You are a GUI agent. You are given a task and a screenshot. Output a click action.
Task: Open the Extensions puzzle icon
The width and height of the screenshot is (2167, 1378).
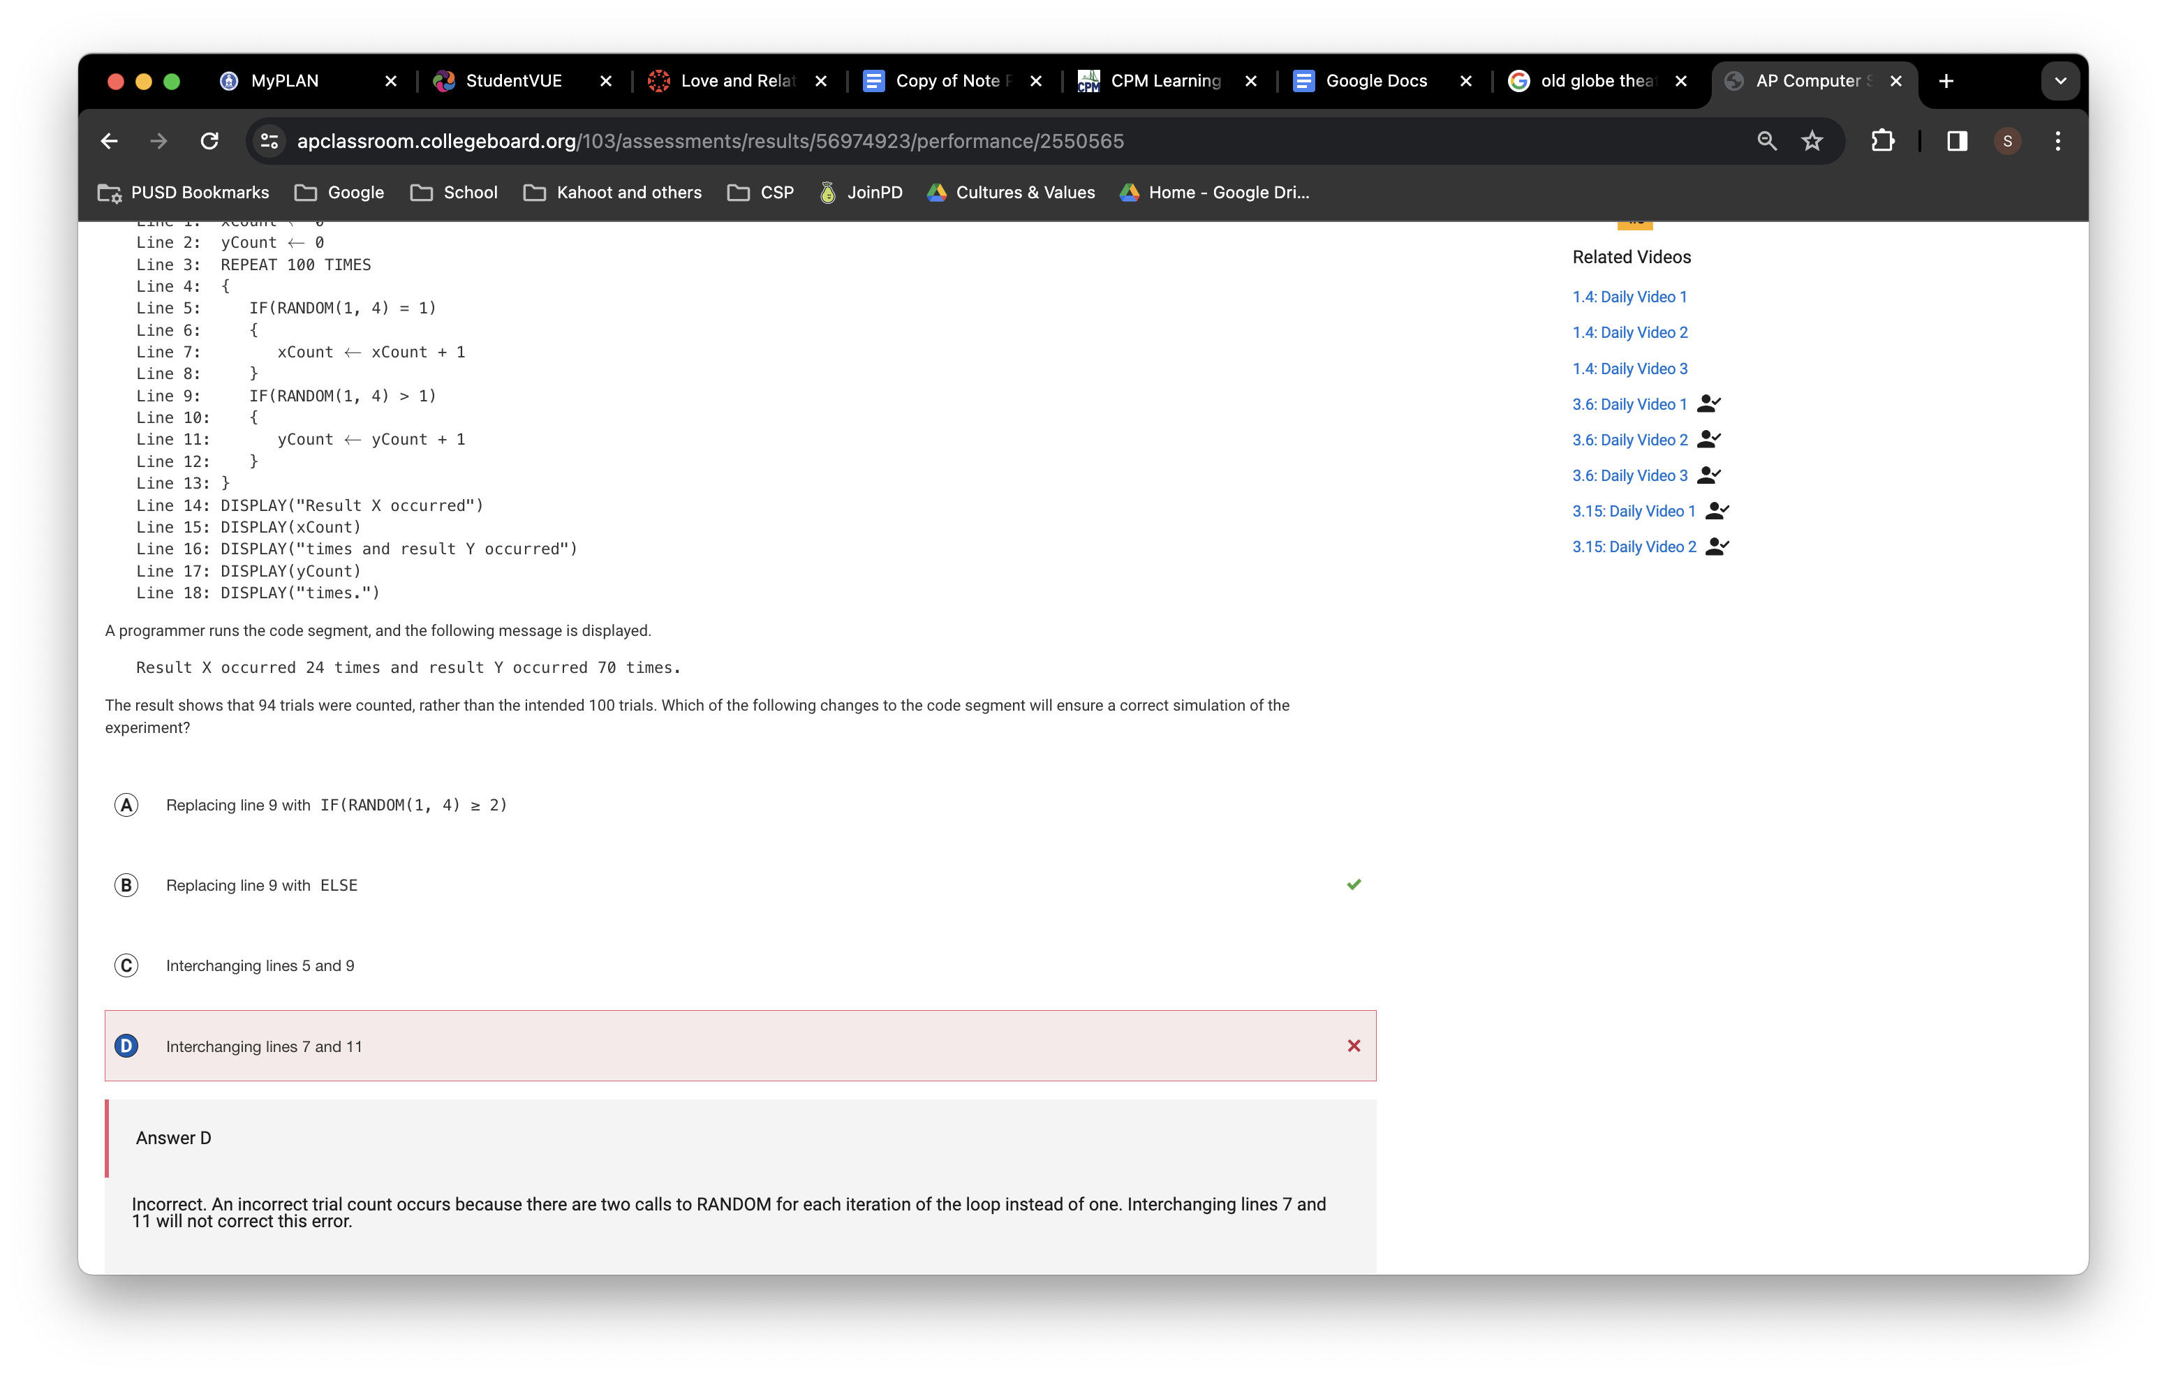pos(1881,141)
